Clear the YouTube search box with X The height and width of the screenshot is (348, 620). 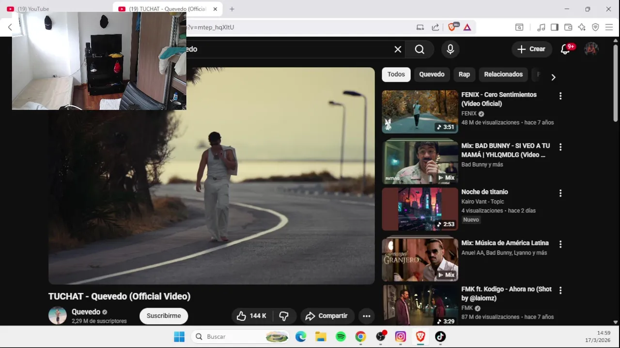(x=398, y=49)
